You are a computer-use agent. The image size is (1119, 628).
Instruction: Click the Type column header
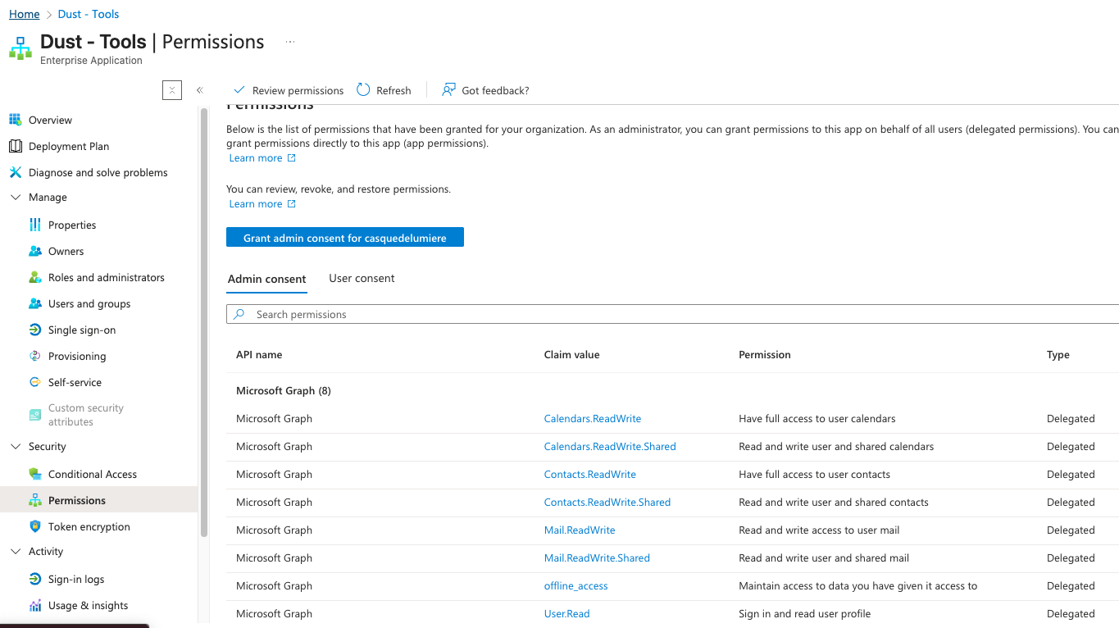1058,355
